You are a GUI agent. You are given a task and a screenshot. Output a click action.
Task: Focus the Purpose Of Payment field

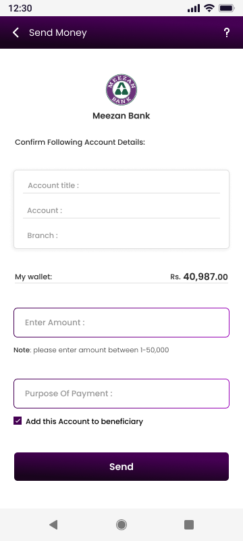pos(122,394)
